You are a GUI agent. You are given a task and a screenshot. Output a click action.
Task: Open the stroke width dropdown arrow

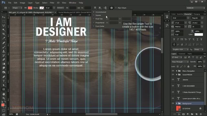pos(54,8)
